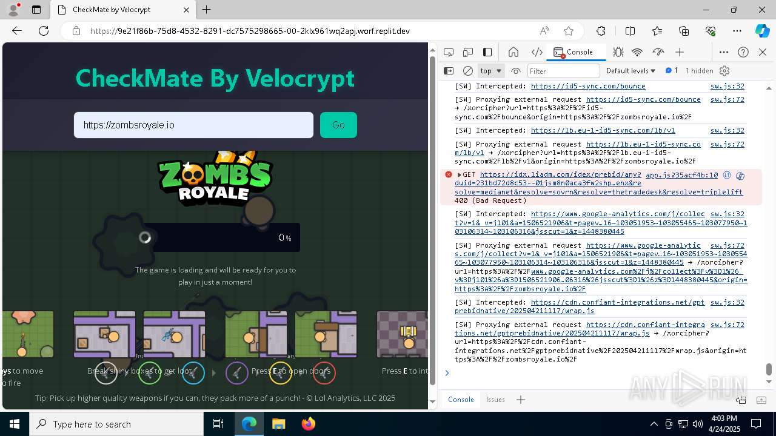Open Collections icon in toolbar
776x436 pixels.
coord(684,31)
